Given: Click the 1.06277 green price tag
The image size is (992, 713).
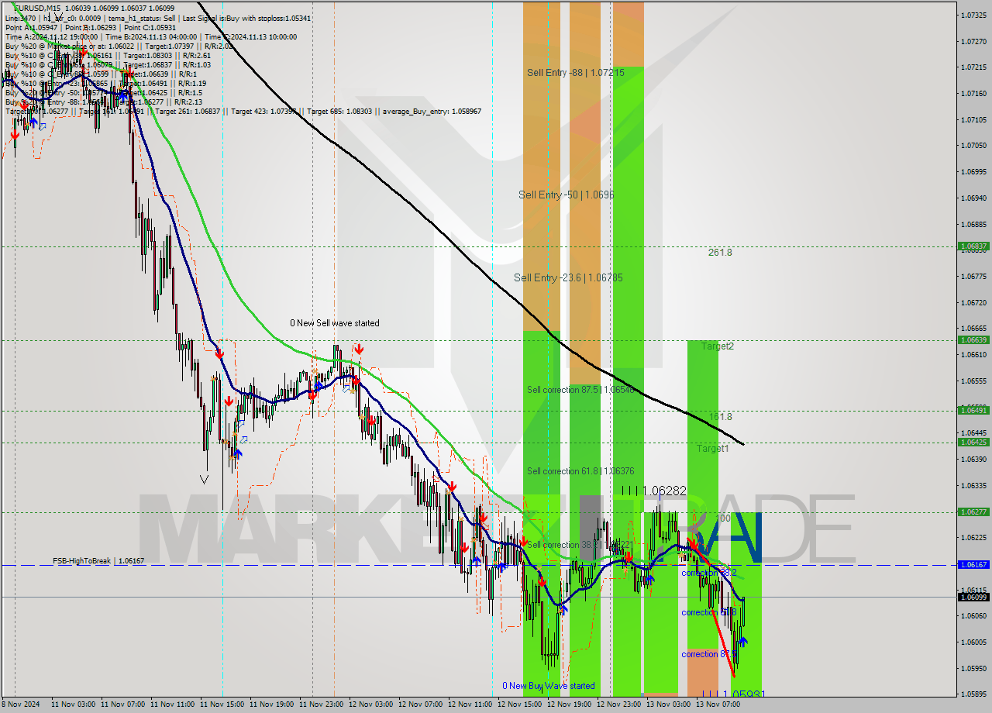Looking at the screenshot, I should tap(973, 511).
